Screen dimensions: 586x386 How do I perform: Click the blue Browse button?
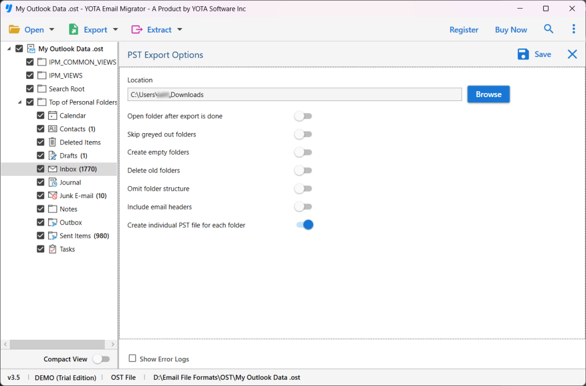click(x=489, y=94)
